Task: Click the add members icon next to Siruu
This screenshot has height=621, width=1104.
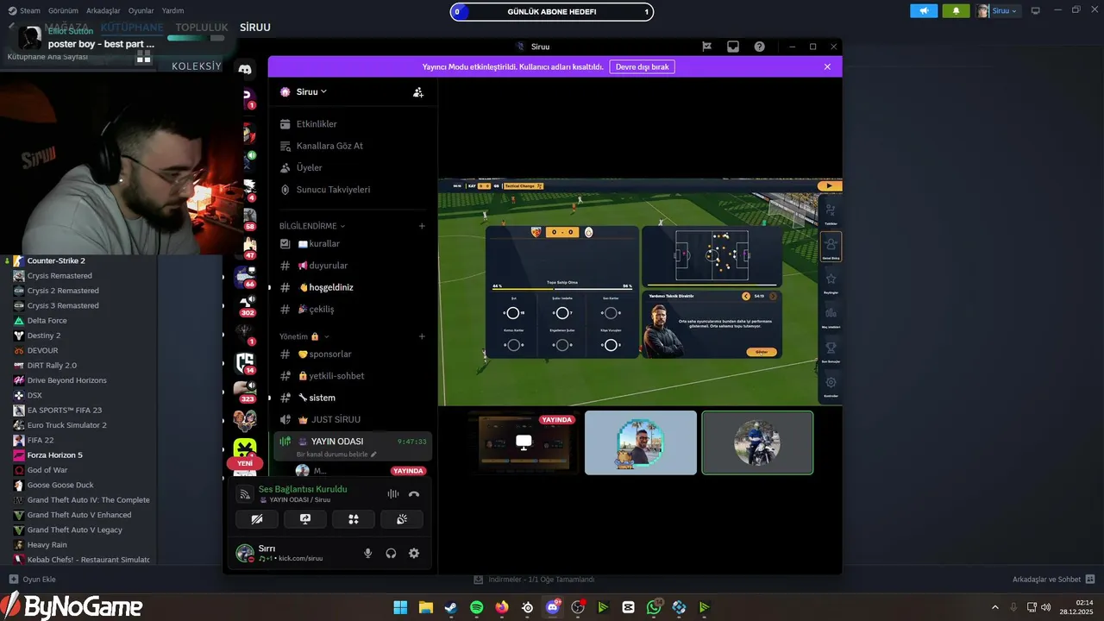Action: tap(418, 92)
